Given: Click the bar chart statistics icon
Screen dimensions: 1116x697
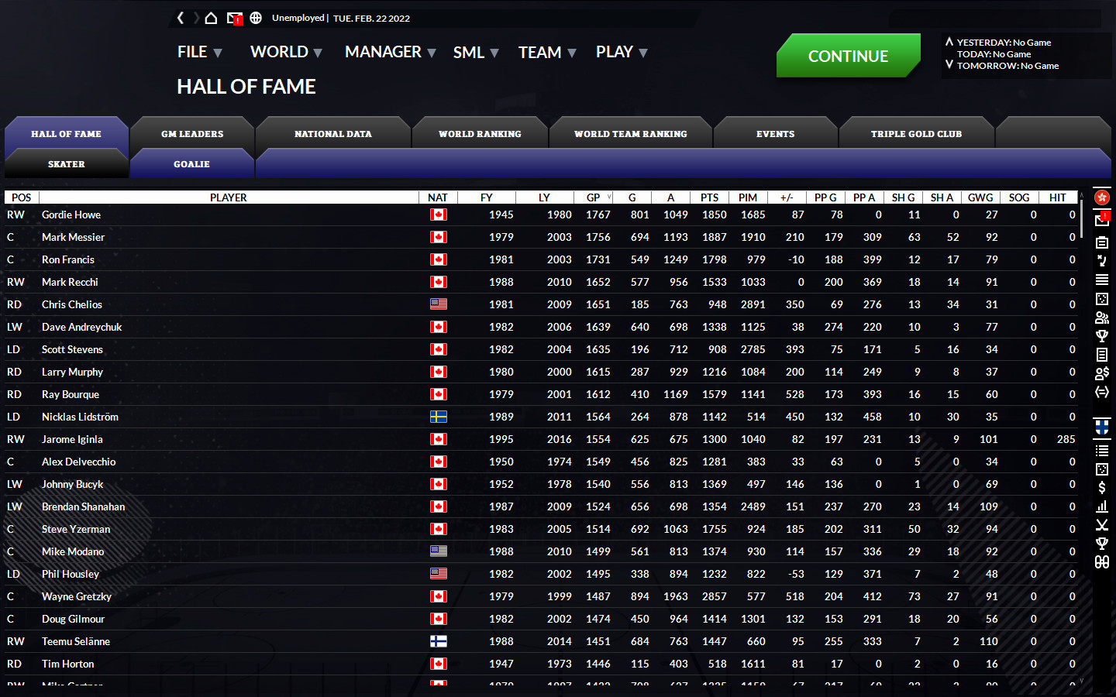Looking at the screenshot, I should pos(1101,506).
